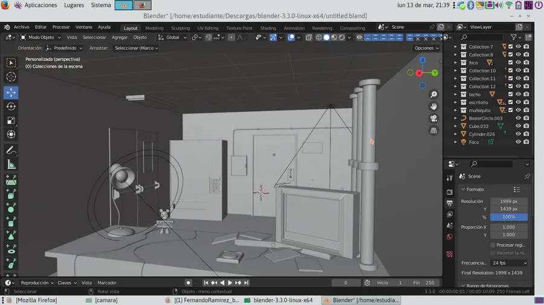Select the Annotate tool
The image size is (544, 305).
(11, 151)
